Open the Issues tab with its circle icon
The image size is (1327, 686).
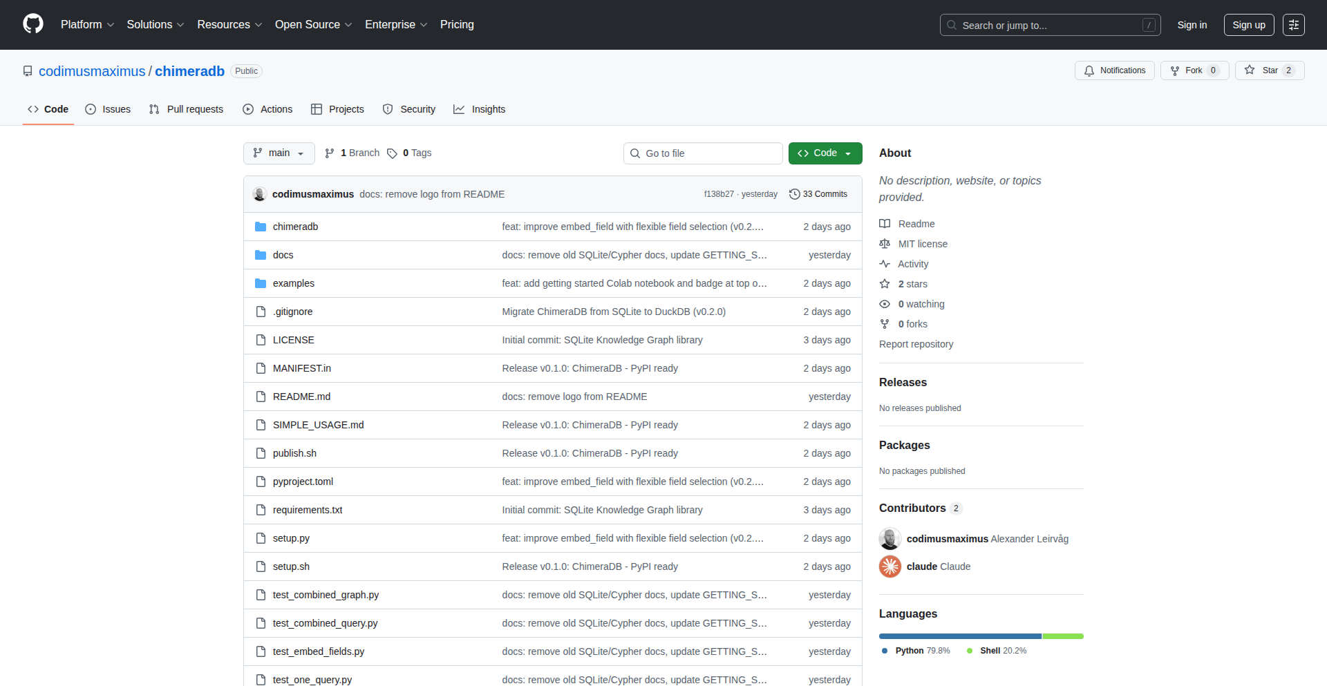91,109
